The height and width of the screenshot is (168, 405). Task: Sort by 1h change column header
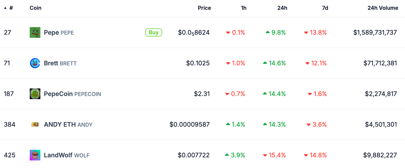click(x=244, y=8)
